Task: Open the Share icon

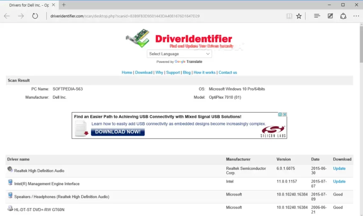Action: tap(343, 16)
